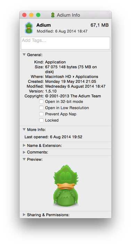Click the 67,1 MB size text
Image resolution: width=131 pixels, height=246 pixels.
click(99, 25)
